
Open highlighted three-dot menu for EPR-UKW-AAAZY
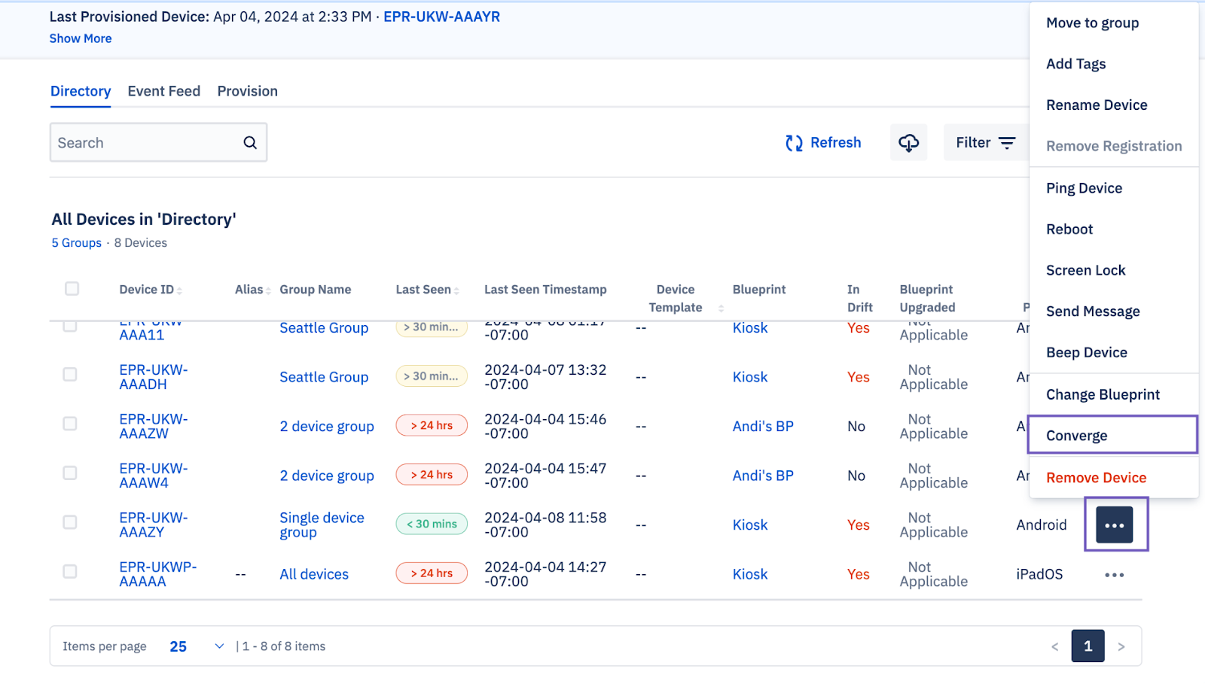[1115, 525]
